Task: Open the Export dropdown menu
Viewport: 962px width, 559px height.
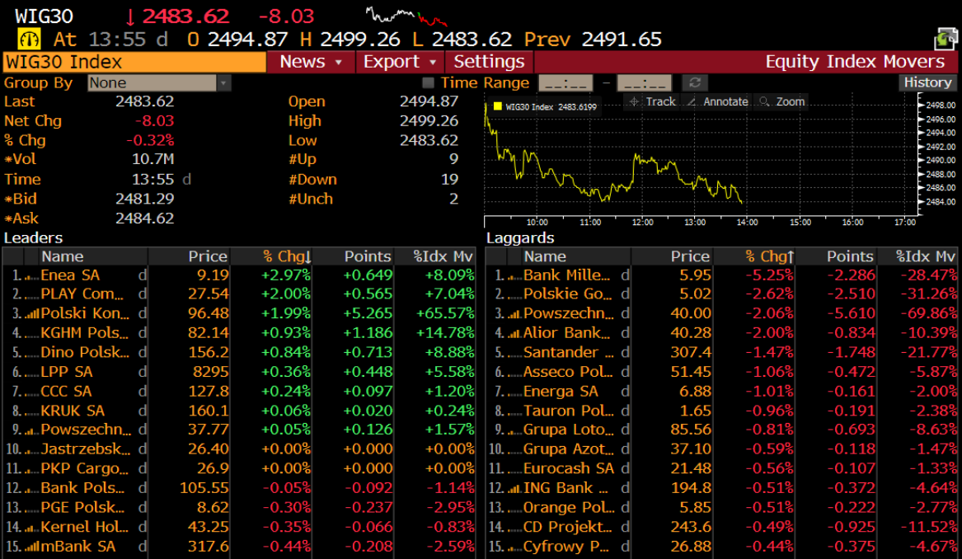Action: tap(400, 62)
